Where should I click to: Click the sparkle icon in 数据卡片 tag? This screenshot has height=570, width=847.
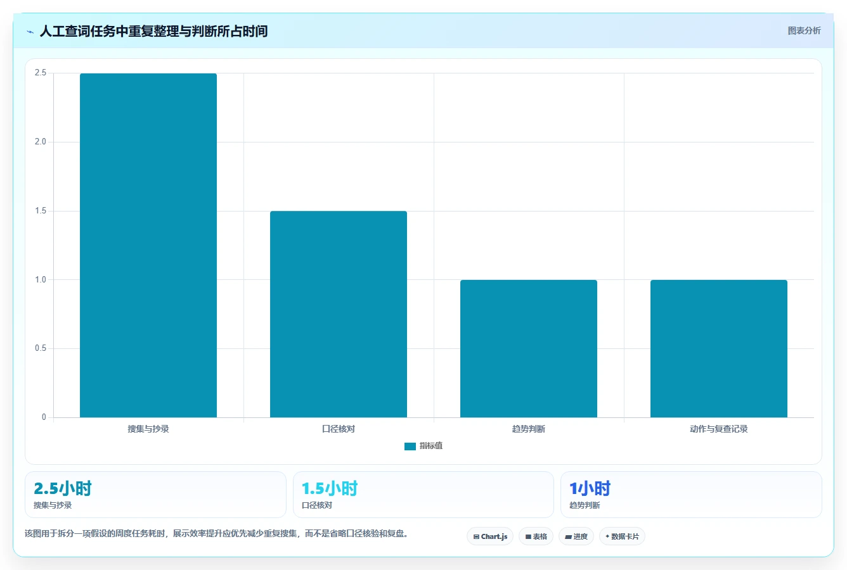[607, 536]
